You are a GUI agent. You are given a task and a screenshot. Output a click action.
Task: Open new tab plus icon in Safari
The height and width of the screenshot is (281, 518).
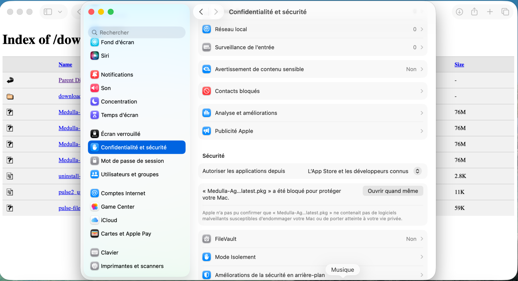(x=490, y=12)
